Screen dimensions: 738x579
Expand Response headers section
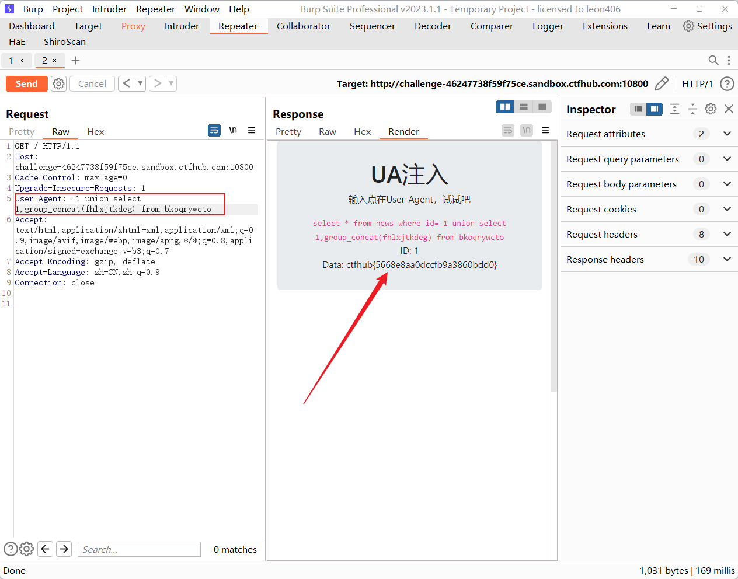pyautogui.click(x=727, y=259)
